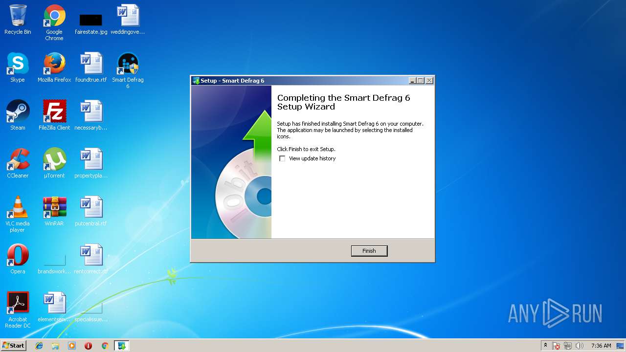Open Opera from the taskbar
The height and width of the screenshot is (352, 626).
coord(89,346)
